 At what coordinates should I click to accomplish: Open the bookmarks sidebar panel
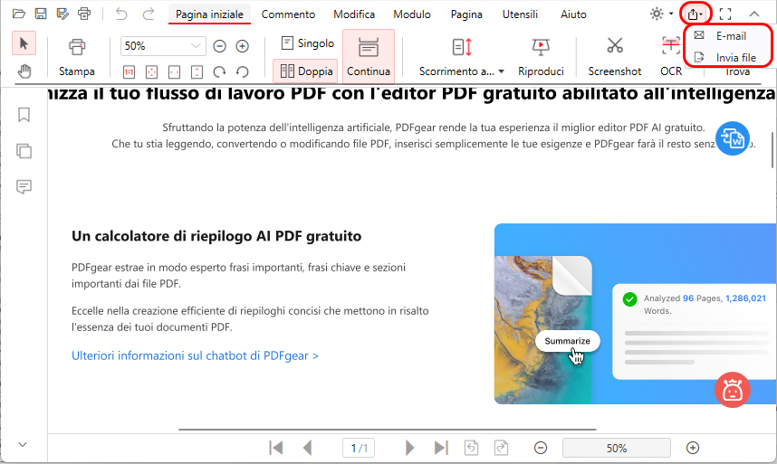24,115
